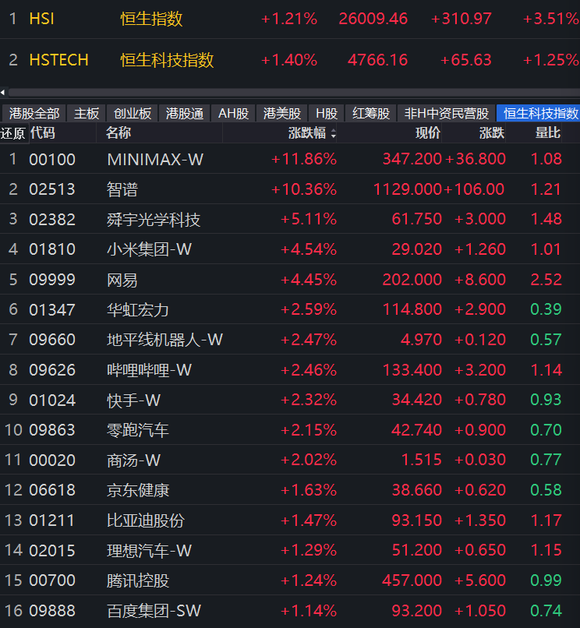Viewport: 580px width, 628px height.
Task: Switch to the 主板 tab
Action: [x=87, y=113]
